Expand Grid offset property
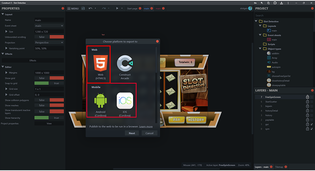 pos(6,94)
